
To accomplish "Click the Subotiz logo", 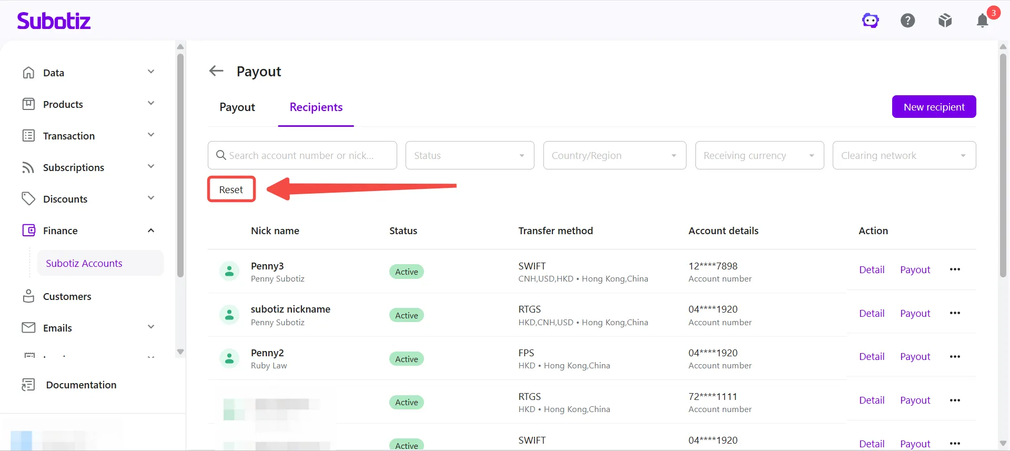I will [x=54, y=21].
